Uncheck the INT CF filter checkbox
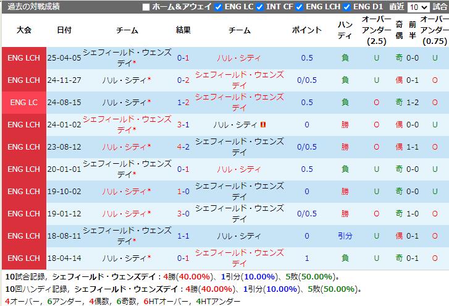The image size is (449, 306). point(260,7)
